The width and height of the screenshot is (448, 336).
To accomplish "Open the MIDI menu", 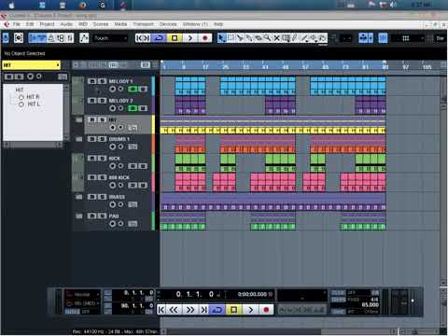I will (x=83, y=24).
